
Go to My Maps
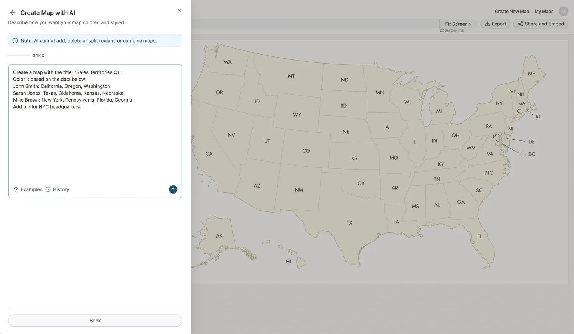click(x=544, y=12)
